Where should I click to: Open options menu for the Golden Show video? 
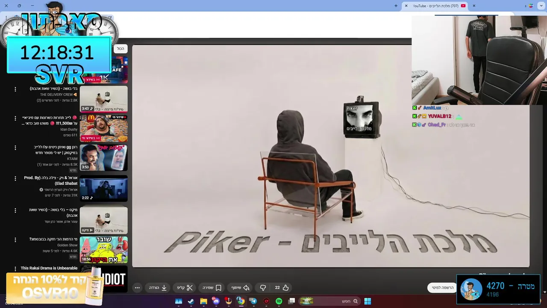(x=15, y=240)
